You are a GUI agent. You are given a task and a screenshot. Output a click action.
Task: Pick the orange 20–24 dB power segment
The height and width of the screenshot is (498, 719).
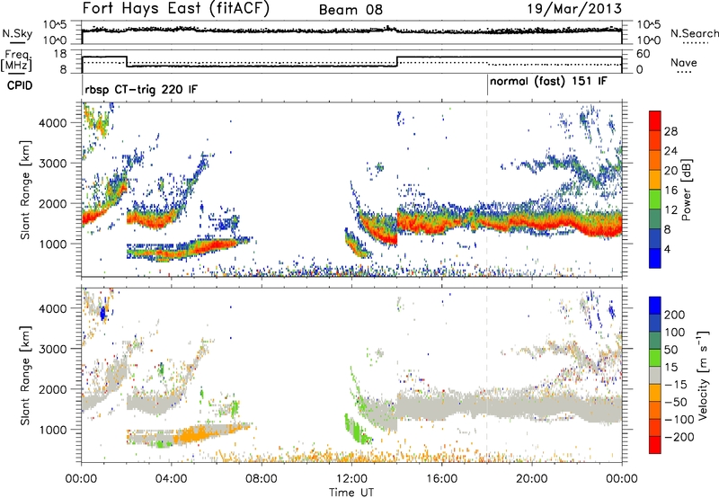(655, 160)
